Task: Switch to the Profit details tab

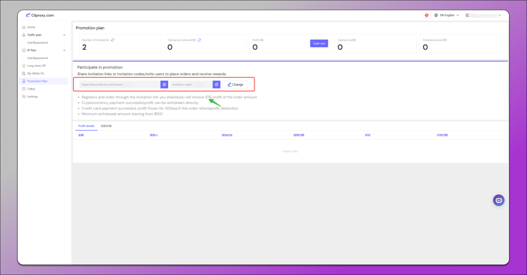Action: [x=86, y=126]
